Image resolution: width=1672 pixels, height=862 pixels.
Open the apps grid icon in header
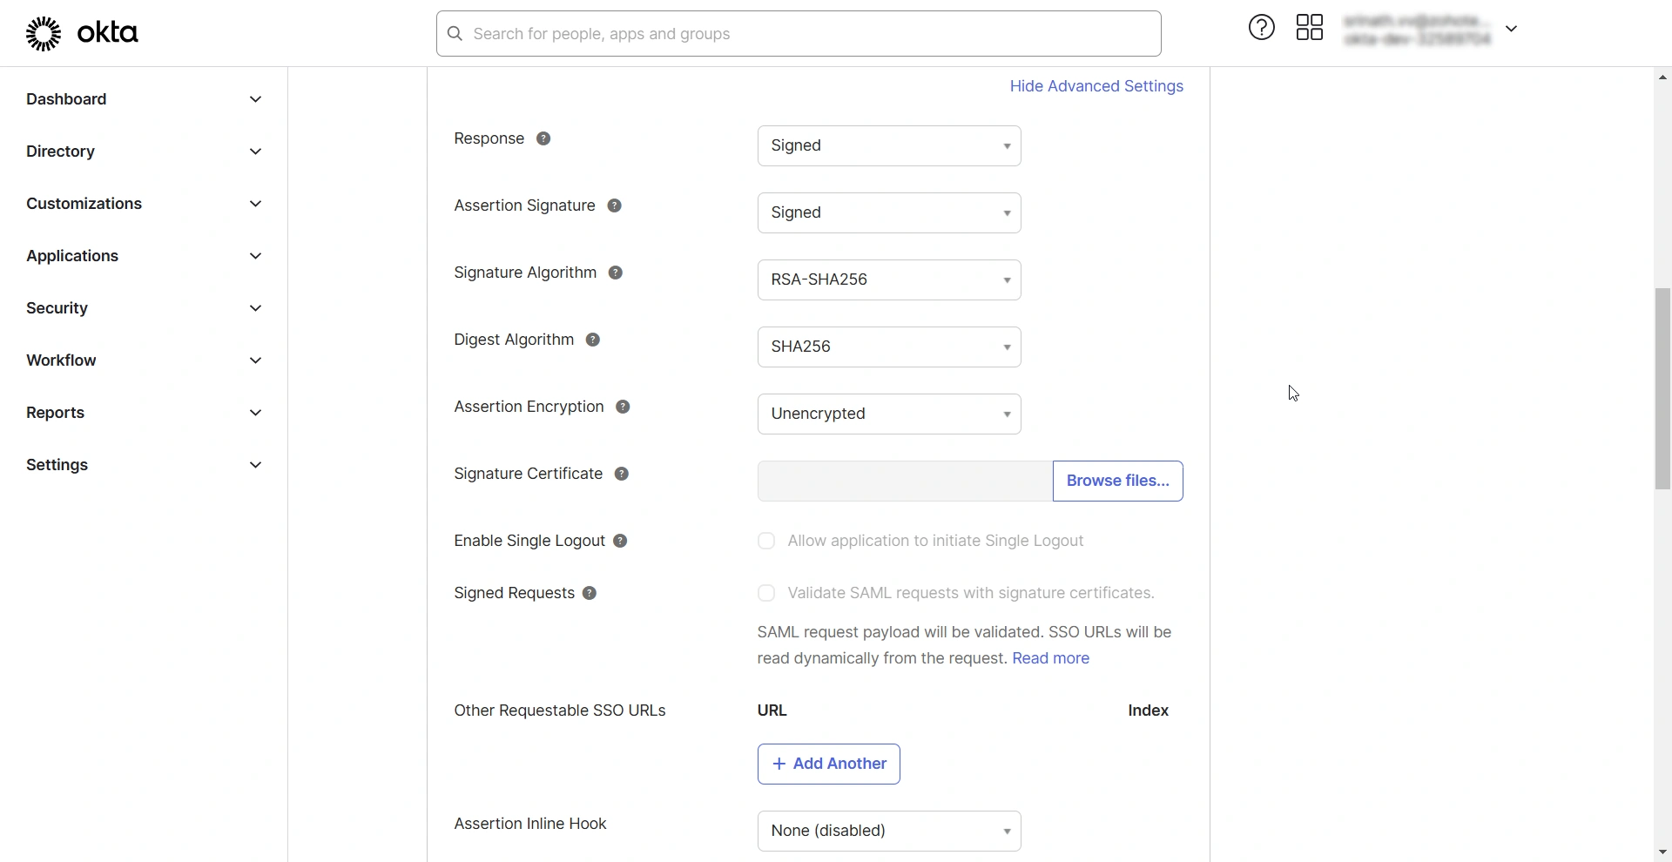(1310, 28)
